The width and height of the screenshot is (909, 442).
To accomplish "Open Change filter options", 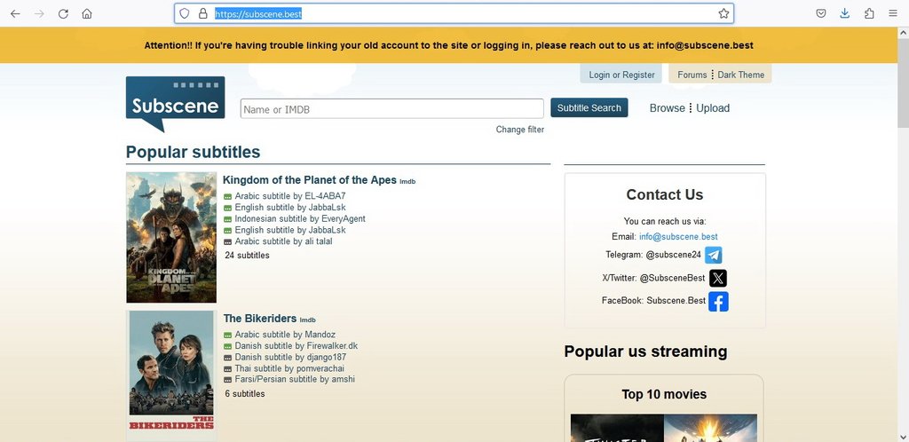I will pos(520,130).
